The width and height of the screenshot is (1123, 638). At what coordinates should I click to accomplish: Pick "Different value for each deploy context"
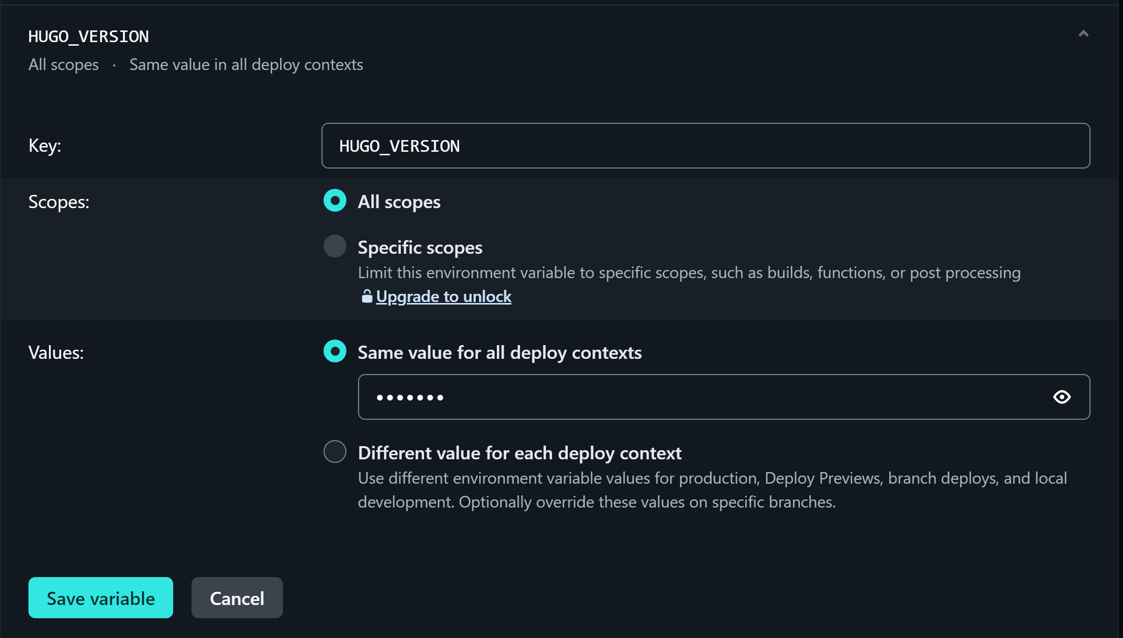[335, 452]
